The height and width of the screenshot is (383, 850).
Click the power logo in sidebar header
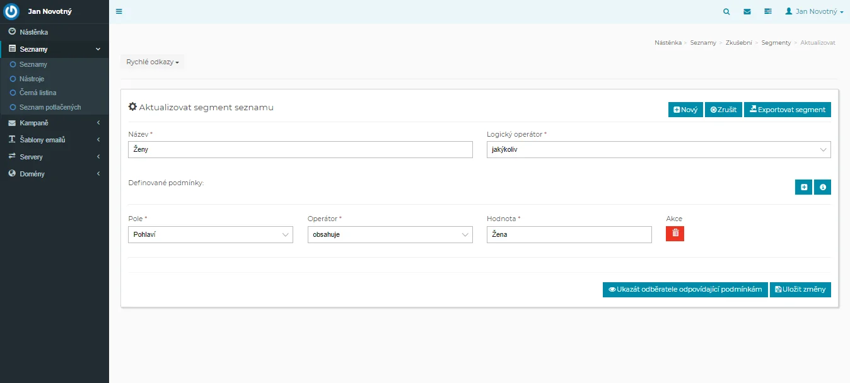point(12,12)
